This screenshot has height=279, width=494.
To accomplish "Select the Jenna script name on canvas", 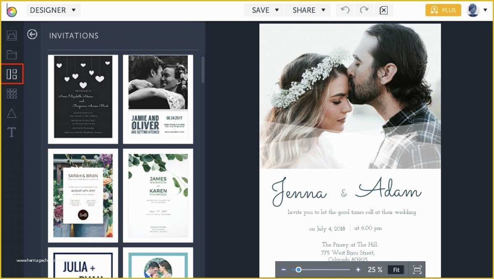I will tap(299, 192).
